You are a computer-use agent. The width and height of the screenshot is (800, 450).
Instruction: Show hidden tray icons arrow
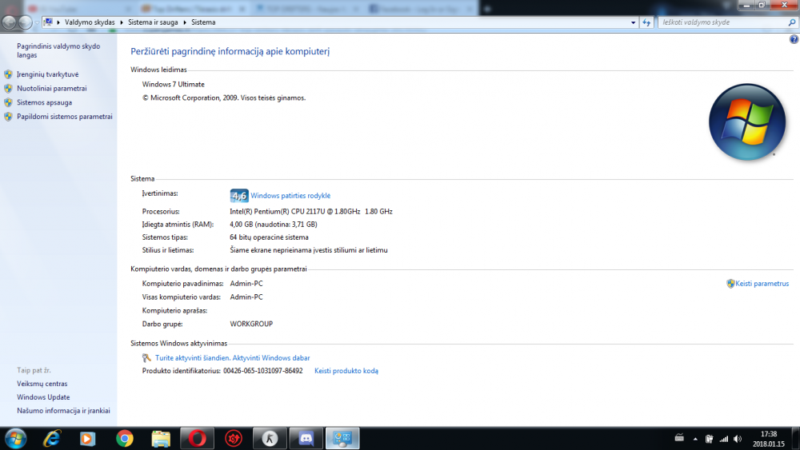(695, 439)
